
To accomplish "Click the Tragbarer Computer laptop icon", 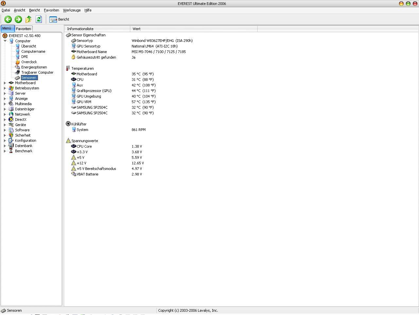I will (x=17, y=72).
